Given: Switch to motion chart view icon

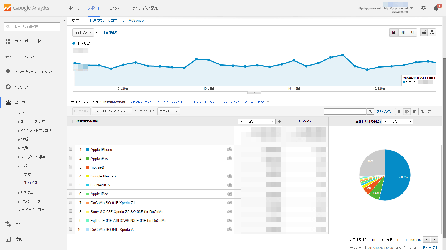Looking at the screenshot, I should 432,32.
